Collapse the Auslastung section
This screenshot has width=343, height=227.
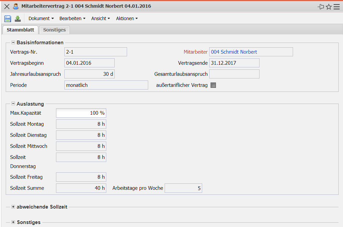(13, 104)
